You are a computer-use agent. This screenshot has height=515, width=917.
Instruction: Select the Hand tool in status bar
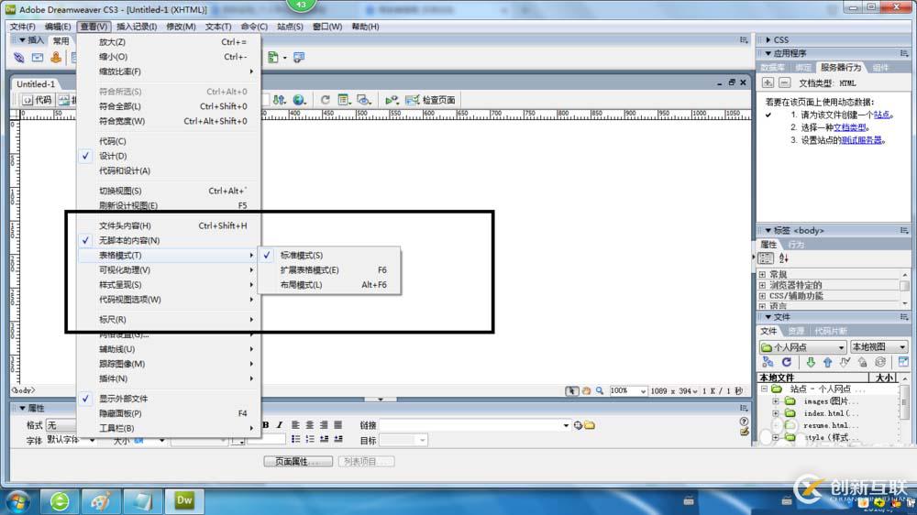click(586, 391)
